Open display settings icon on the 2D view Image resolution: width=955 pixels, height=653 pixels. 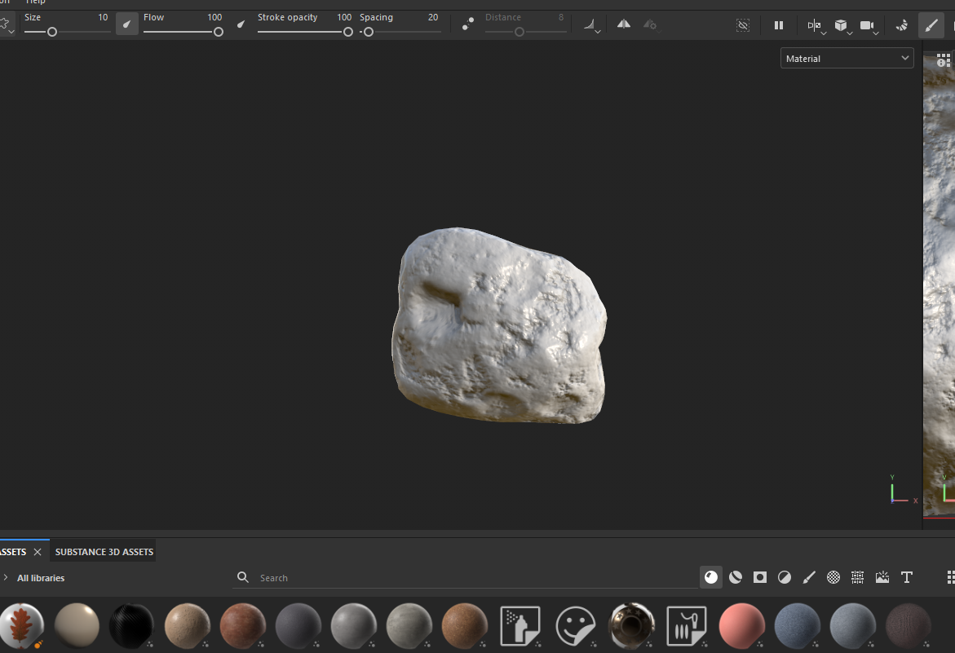point(943,60)
